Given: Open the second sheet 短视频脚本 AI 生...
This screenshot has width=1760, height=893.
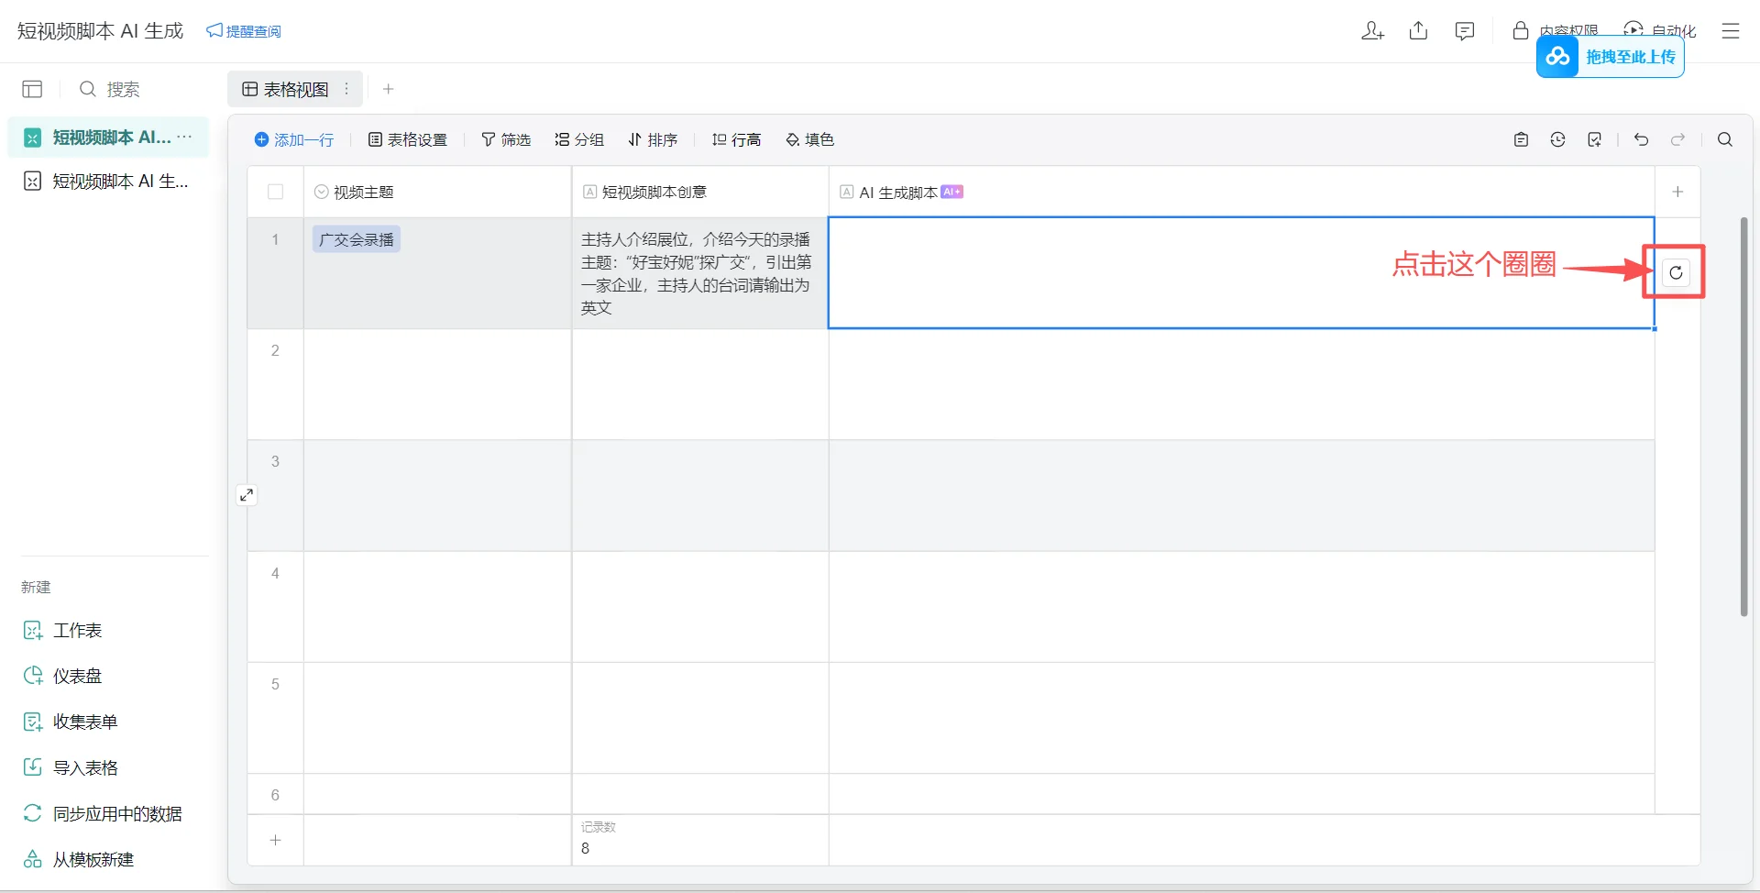Looking at the screenshot, I should click(108, 182).
